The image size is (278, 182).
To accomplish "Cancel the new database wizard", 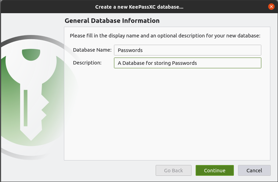I will 254,170.
